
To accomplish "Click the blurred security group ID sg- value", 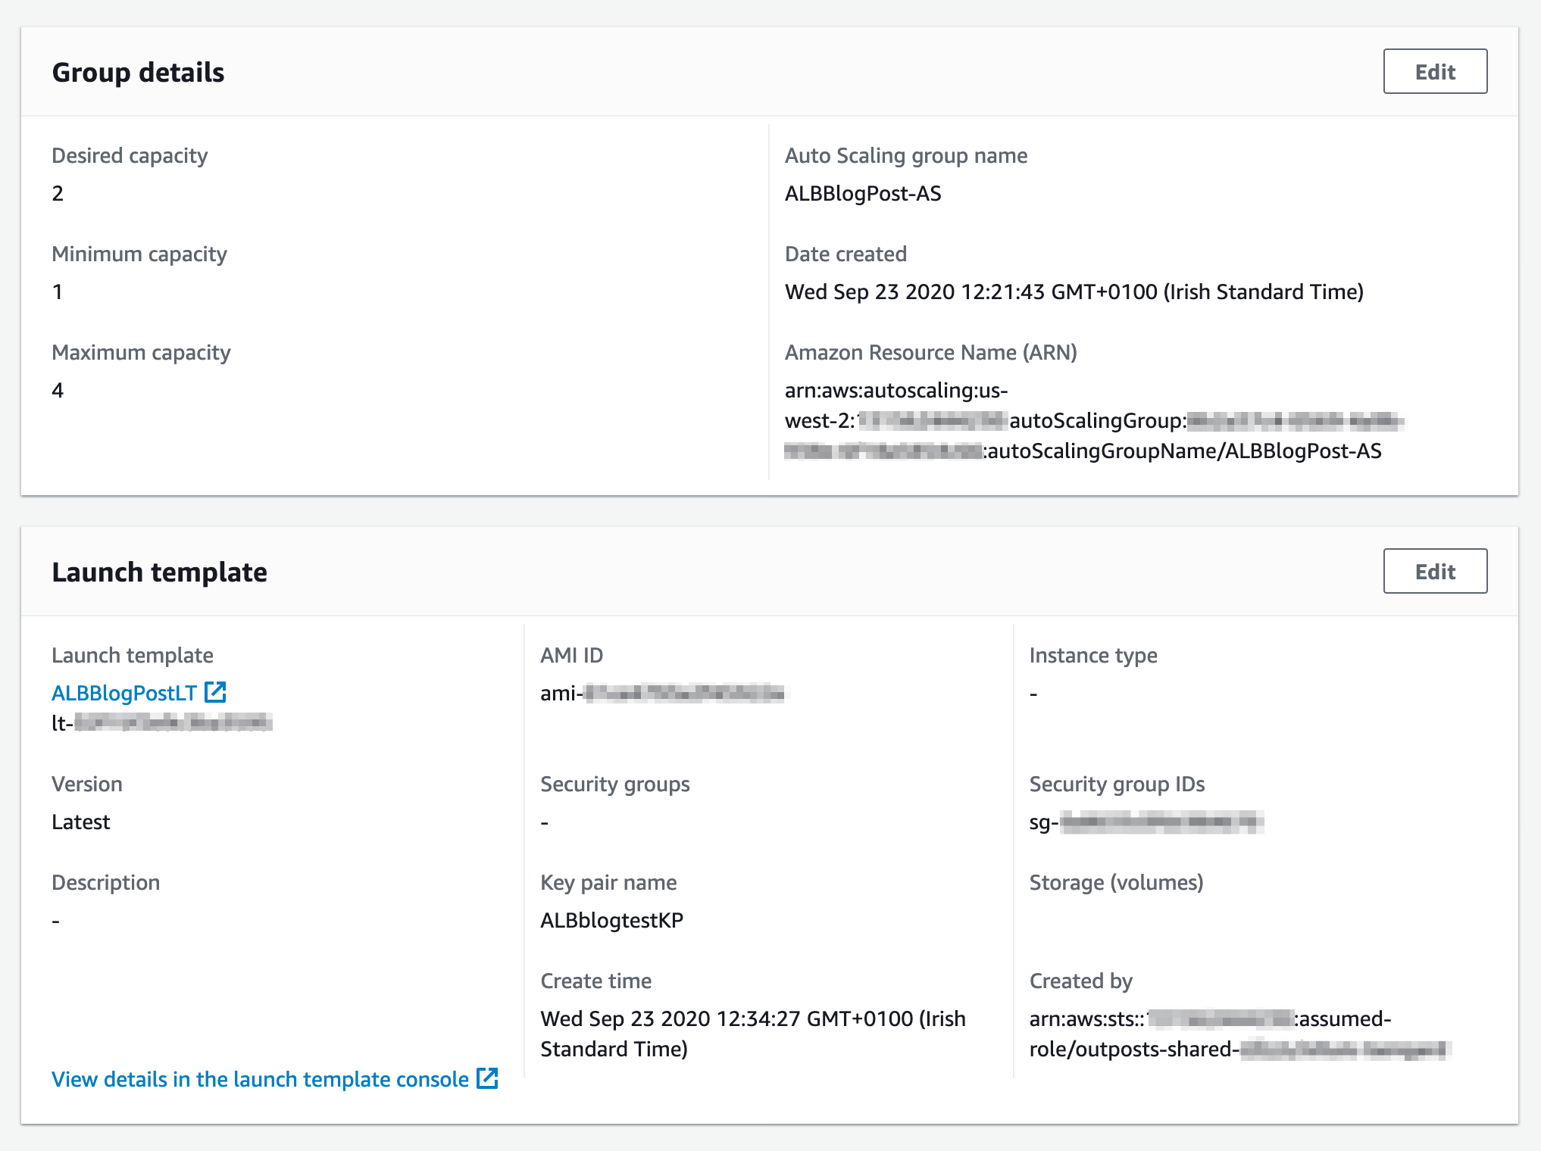I will tap(1146, 822).
